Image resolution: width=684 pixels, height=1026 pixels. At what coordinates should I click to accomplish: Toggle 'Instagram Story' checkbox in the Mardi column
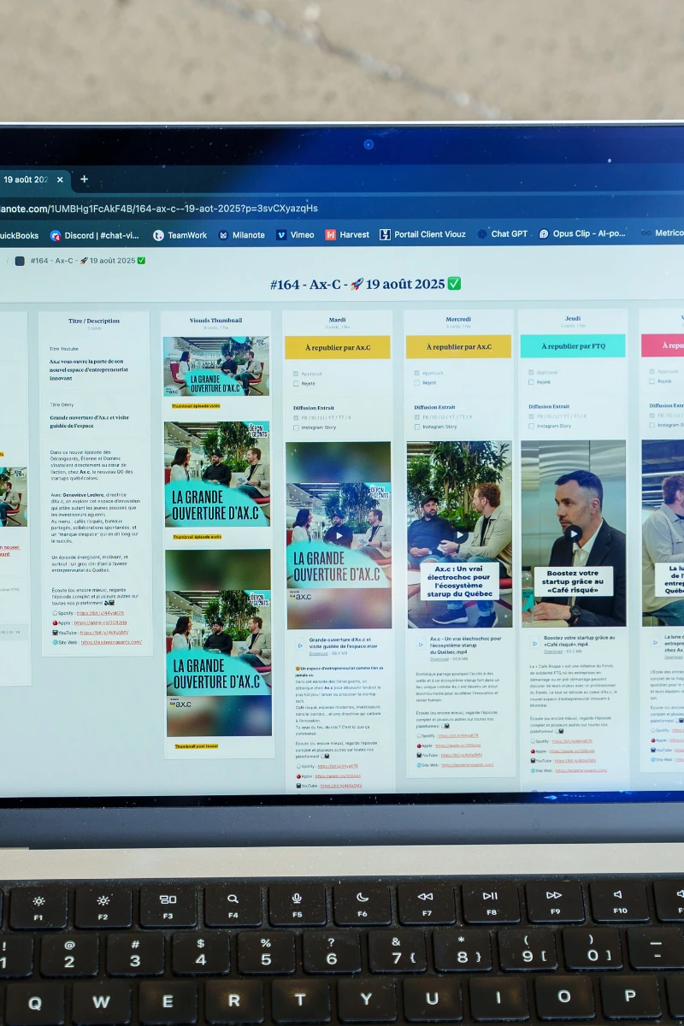click(296, 427)
